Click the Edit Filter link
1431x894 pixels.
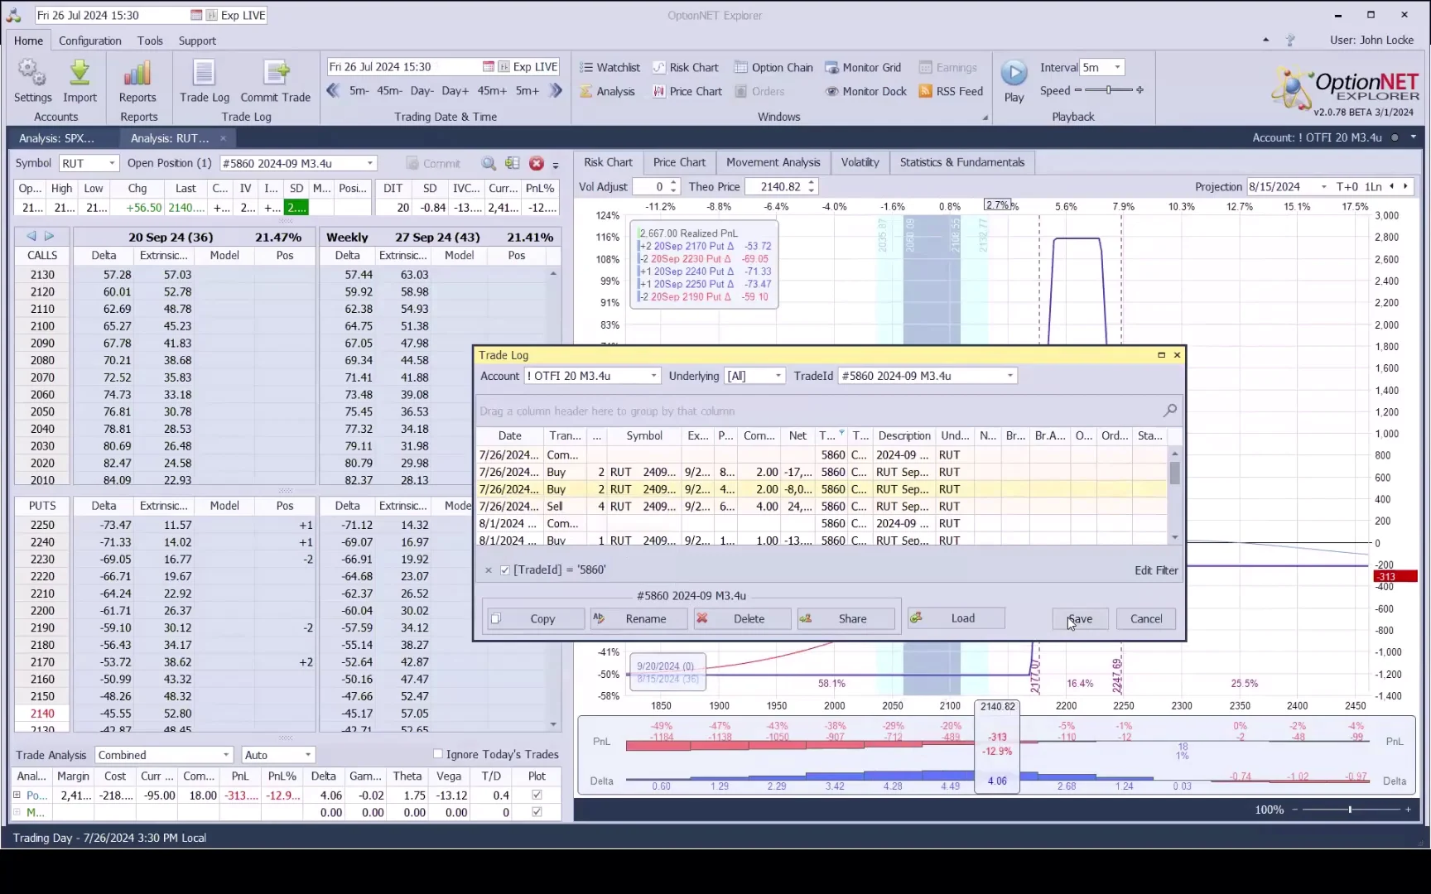pos(1156,570)
